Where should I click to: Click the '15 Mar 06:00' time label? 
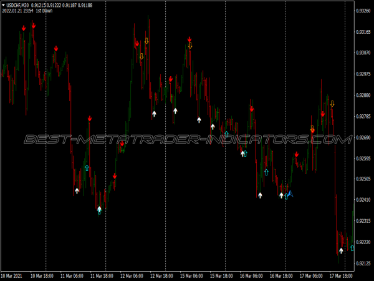click(191, 276)
